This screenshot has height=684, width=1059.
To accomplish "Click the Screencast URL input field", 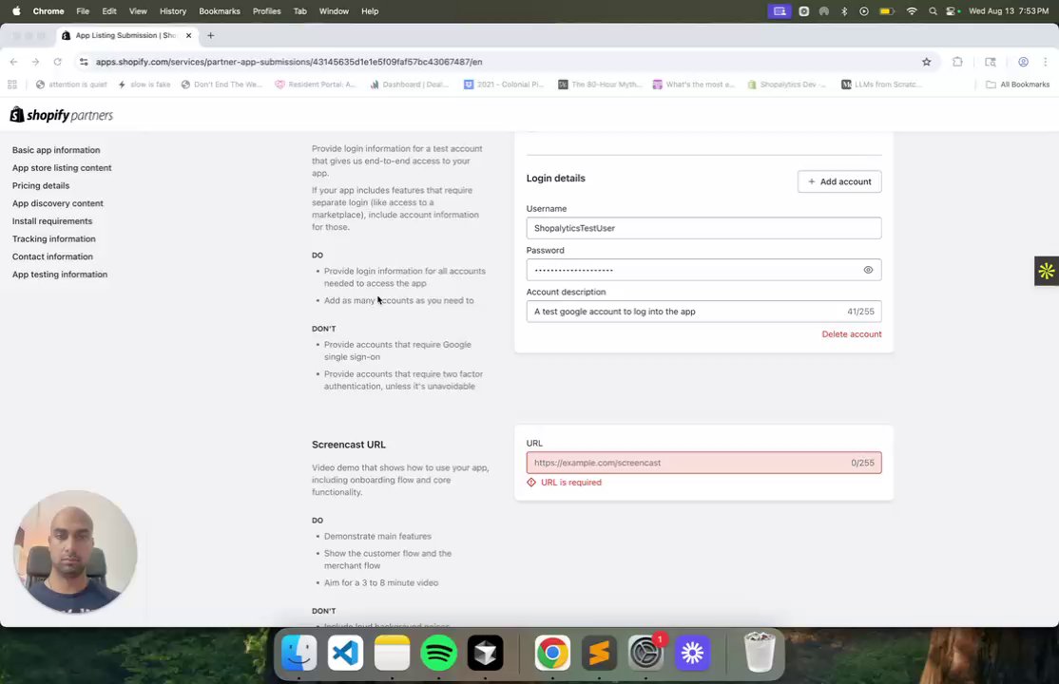I will point(703,463).
